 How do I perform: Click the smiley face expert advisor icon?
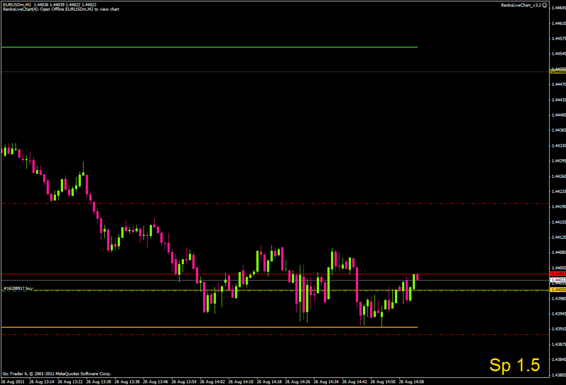[x=545, y=5]
